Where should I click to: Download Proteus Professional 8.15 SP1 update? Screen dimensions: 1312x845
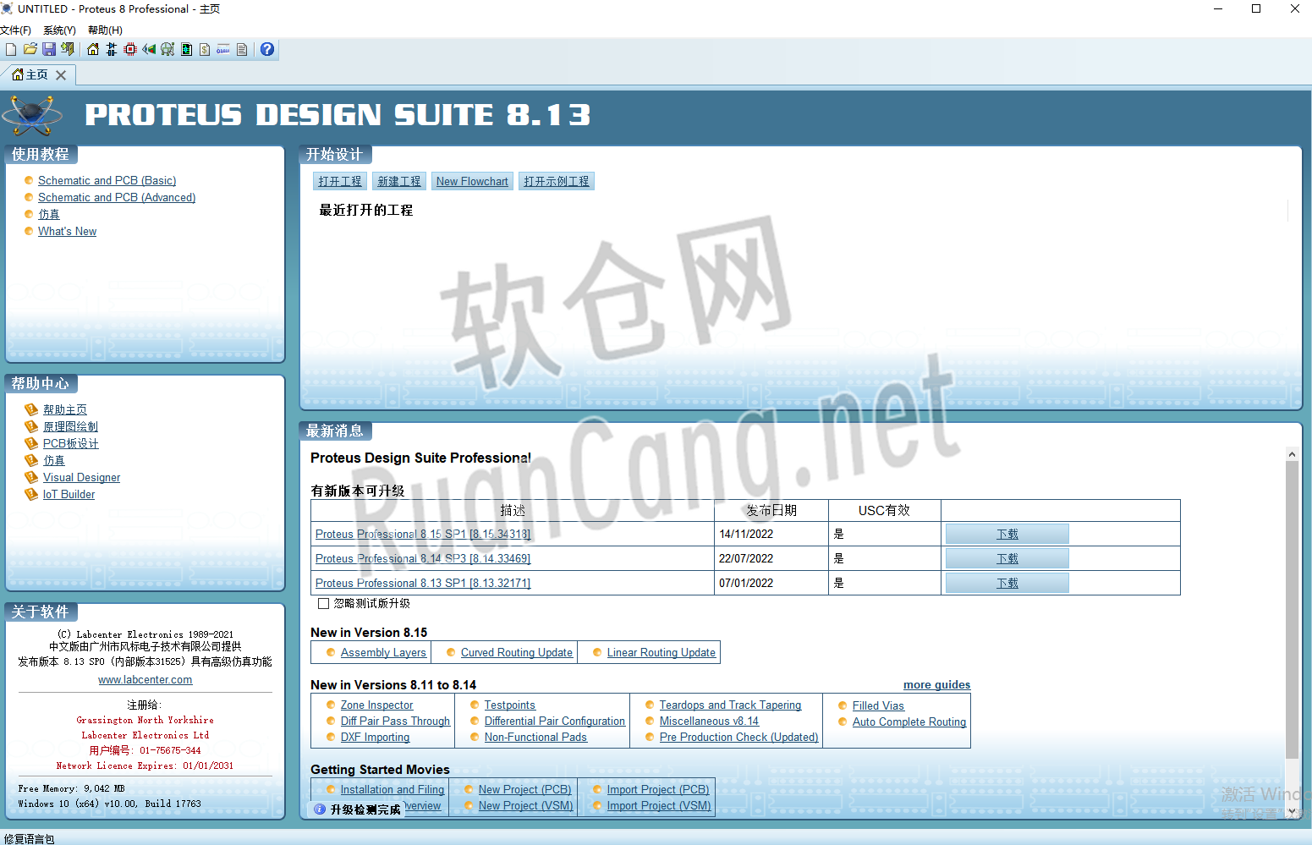click(x=1007, y=534)
